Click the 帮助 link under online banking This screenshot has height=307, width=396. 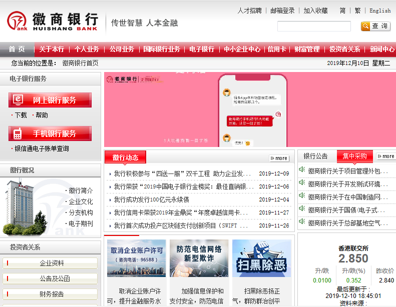click(x=42, y=115)
